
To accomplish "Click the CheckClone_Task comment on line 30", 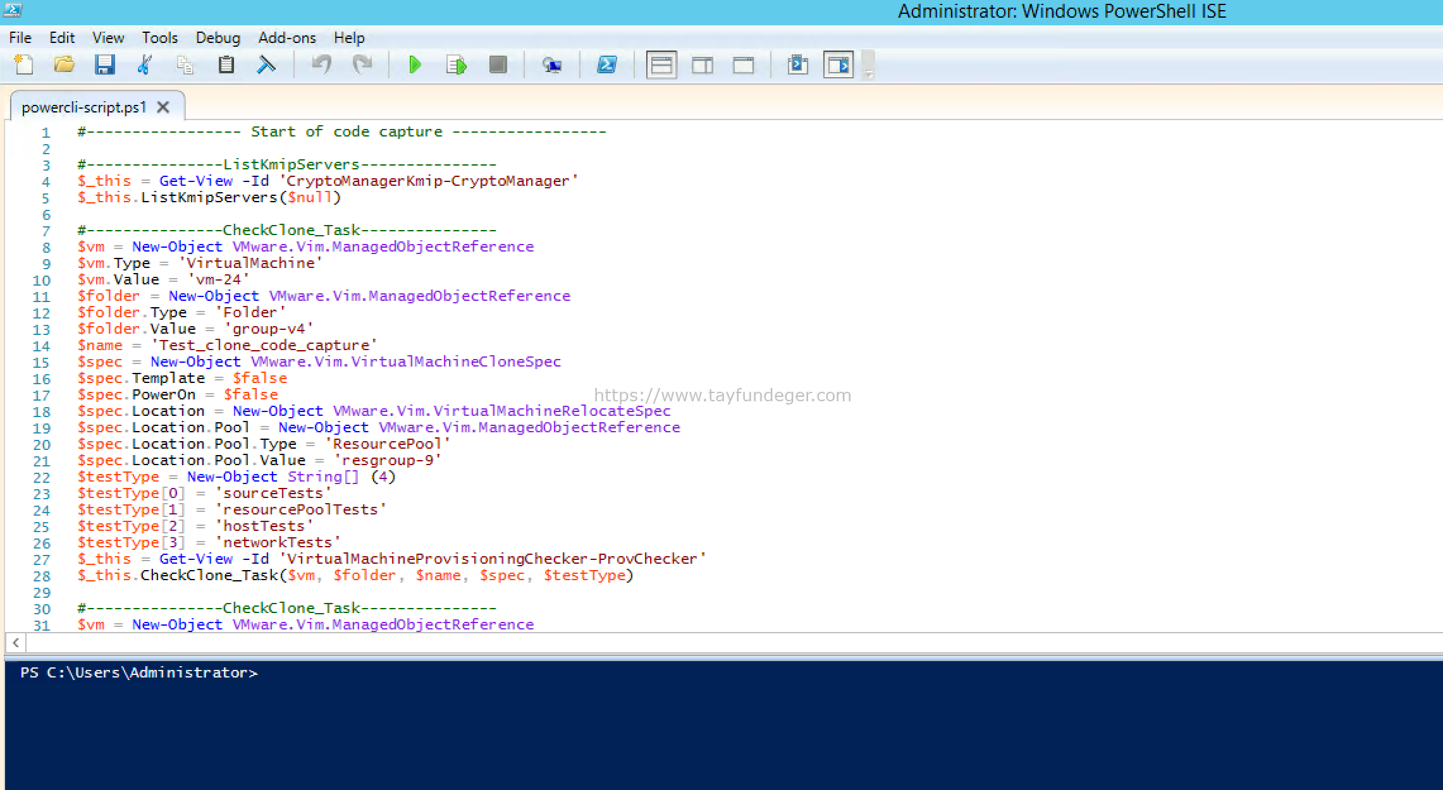I will [286, 609].
